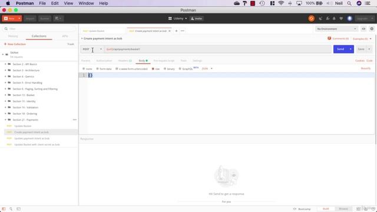Click the Save button
This screenshot has height=212, width=377.
pos(361,49)
